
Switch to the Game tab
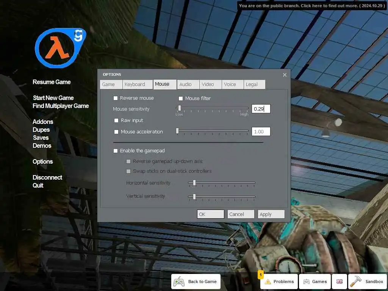111,84
